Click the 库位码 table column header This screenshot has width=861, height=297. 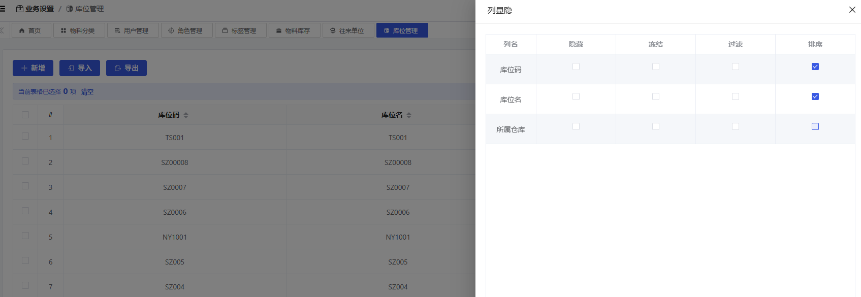pyautogui.click(x=175, y=115)
